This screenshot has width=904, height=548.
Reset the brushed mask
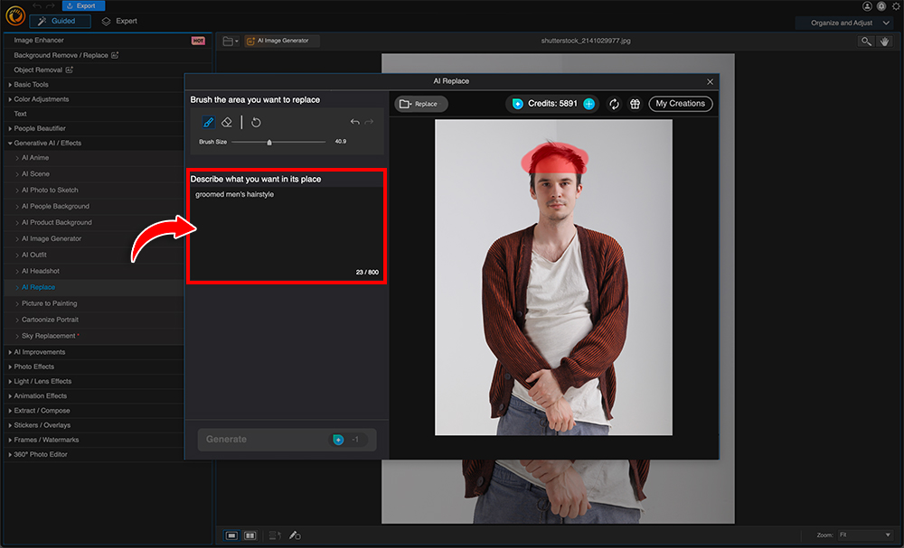coord(256,122)
